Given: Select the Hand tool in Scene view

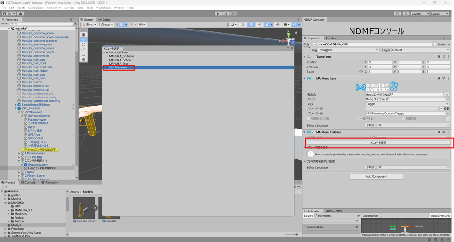Looking at the screenshot, I should click(x=83, y=34).
